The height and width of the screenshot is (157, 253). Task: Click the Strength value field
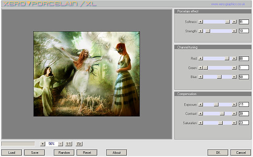[244, 31]
